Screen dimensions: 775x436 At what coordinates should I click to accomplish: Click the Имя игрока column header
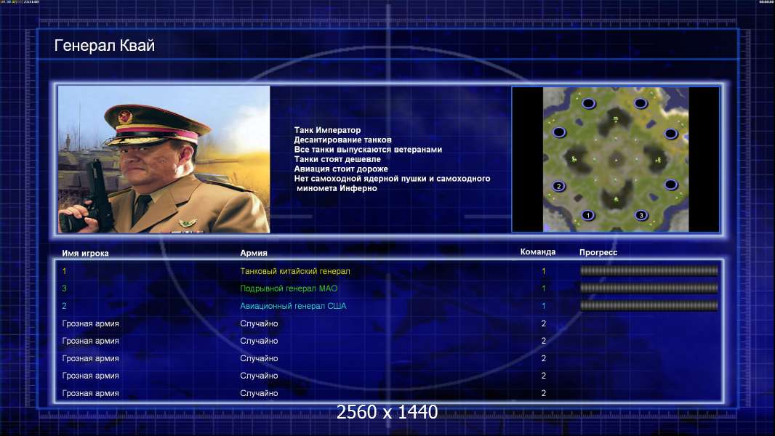85,254
